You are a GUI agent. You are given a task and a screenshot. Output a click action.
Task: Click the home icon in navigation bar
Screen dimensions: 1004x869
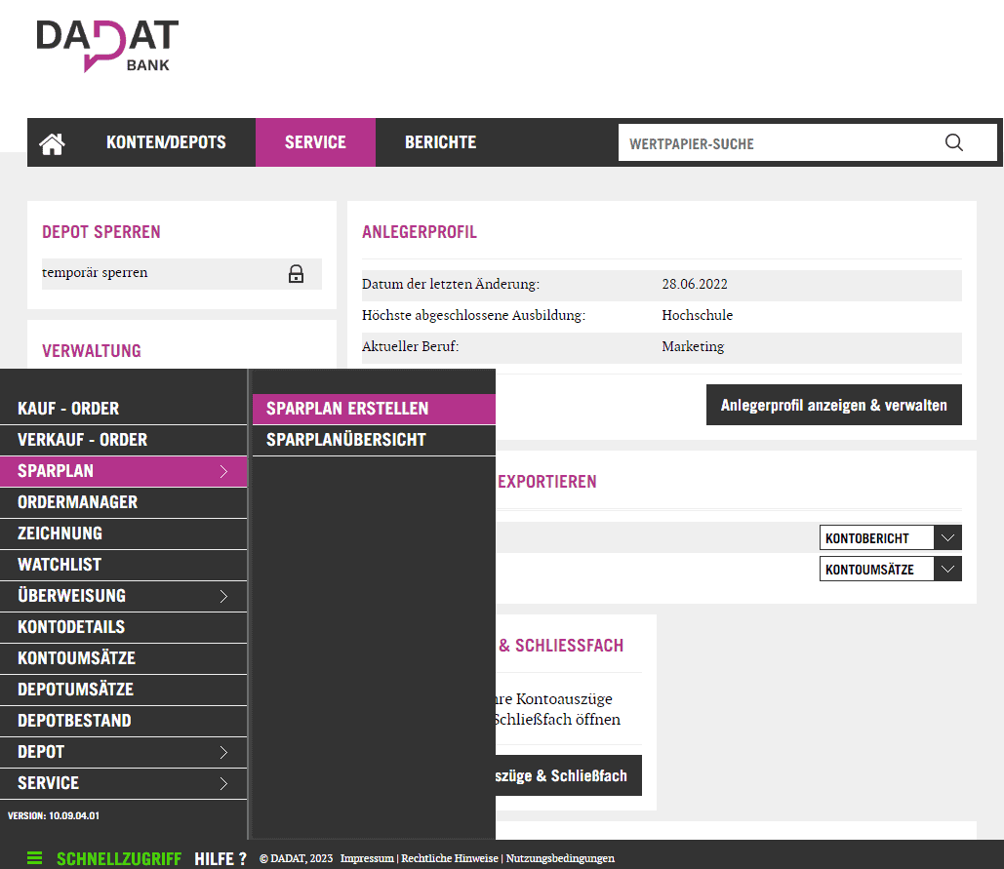coord(52,143)
